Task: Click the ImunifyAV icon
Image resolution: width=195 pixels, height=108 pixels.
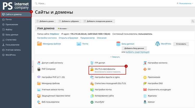Action: (92, 102)
